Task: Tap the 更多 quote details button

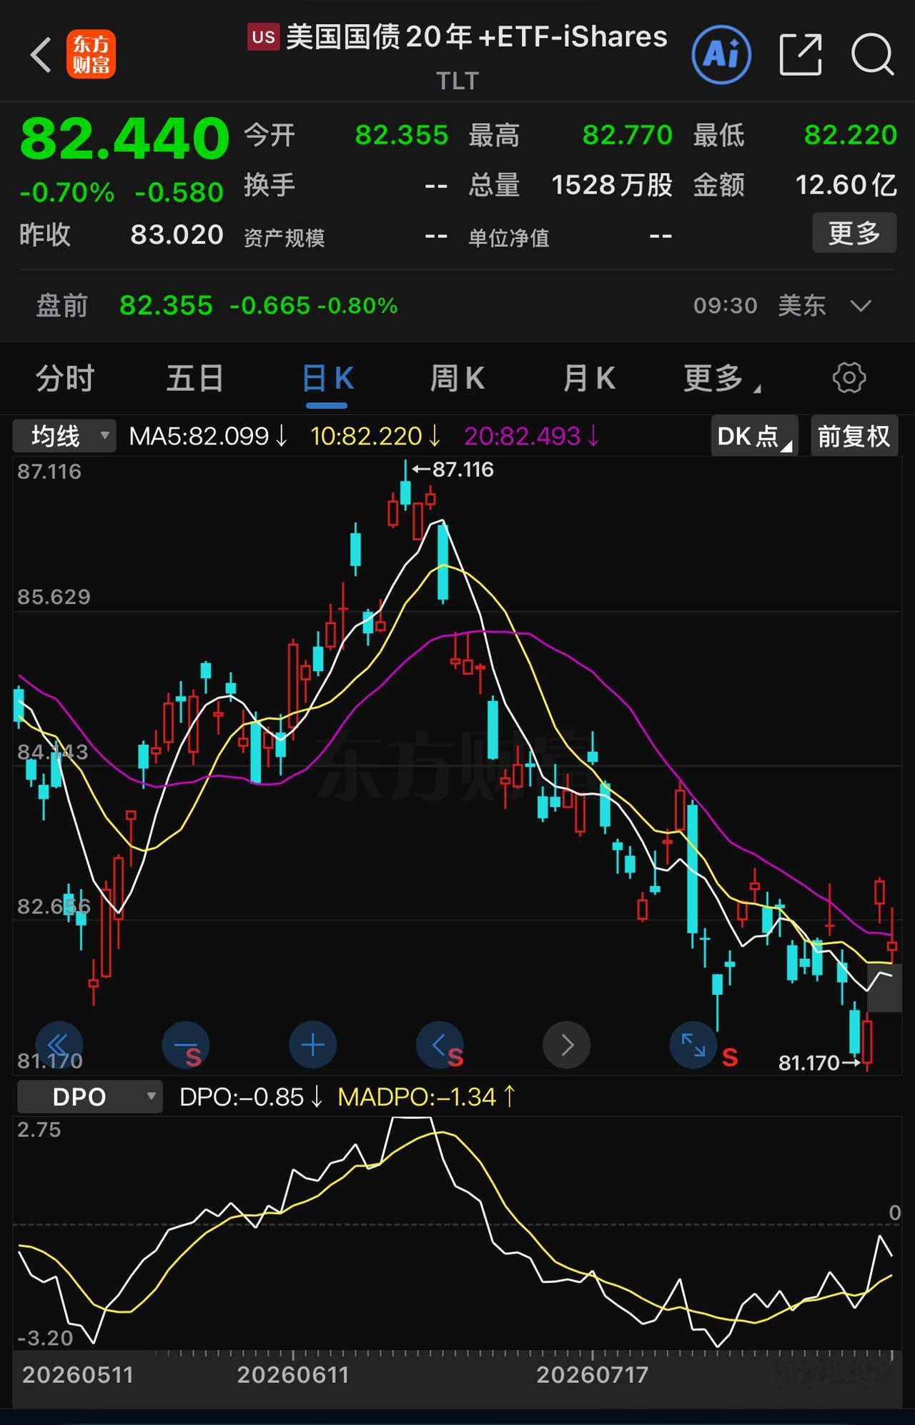Action: pyautogui.click(x=854, y=233)
